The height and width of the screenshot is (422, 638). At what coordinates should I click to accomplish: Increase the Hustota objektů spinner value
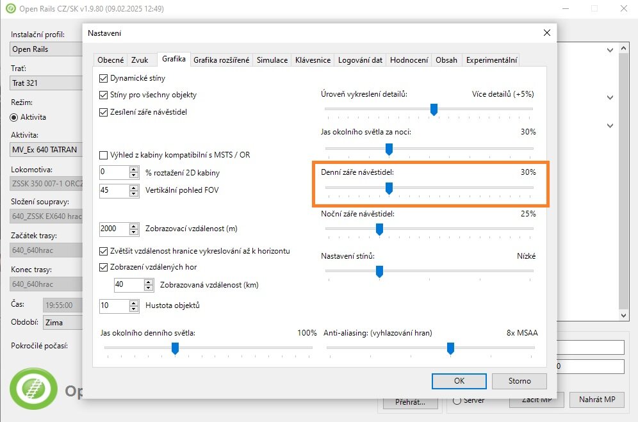click(133, 302)
